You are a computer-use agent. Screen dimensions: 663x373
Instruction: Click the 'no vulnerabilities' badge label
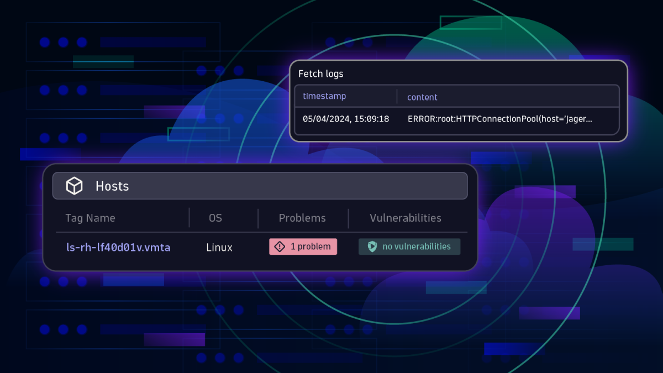pyautogui.click(x=416, y=246)
